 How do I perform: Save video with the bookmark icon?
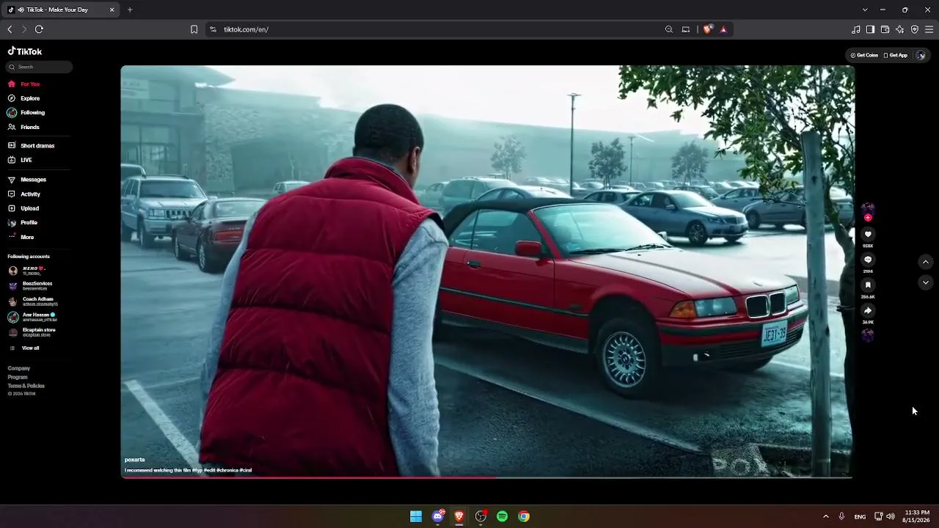[x=868, y=285]
